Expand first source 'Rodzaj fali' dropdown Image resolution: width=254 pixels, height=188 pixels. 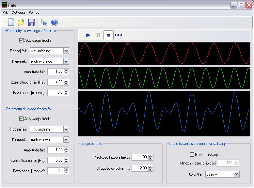(66, 51)
